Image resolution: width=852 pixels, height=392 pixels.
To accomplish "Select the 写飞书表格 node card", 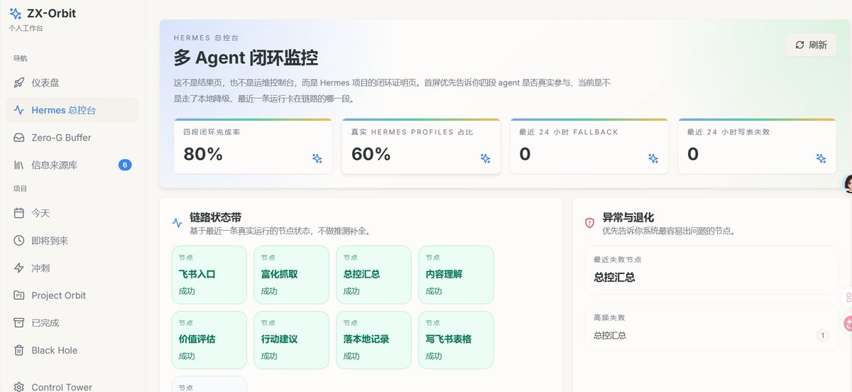I will point(456,340).
